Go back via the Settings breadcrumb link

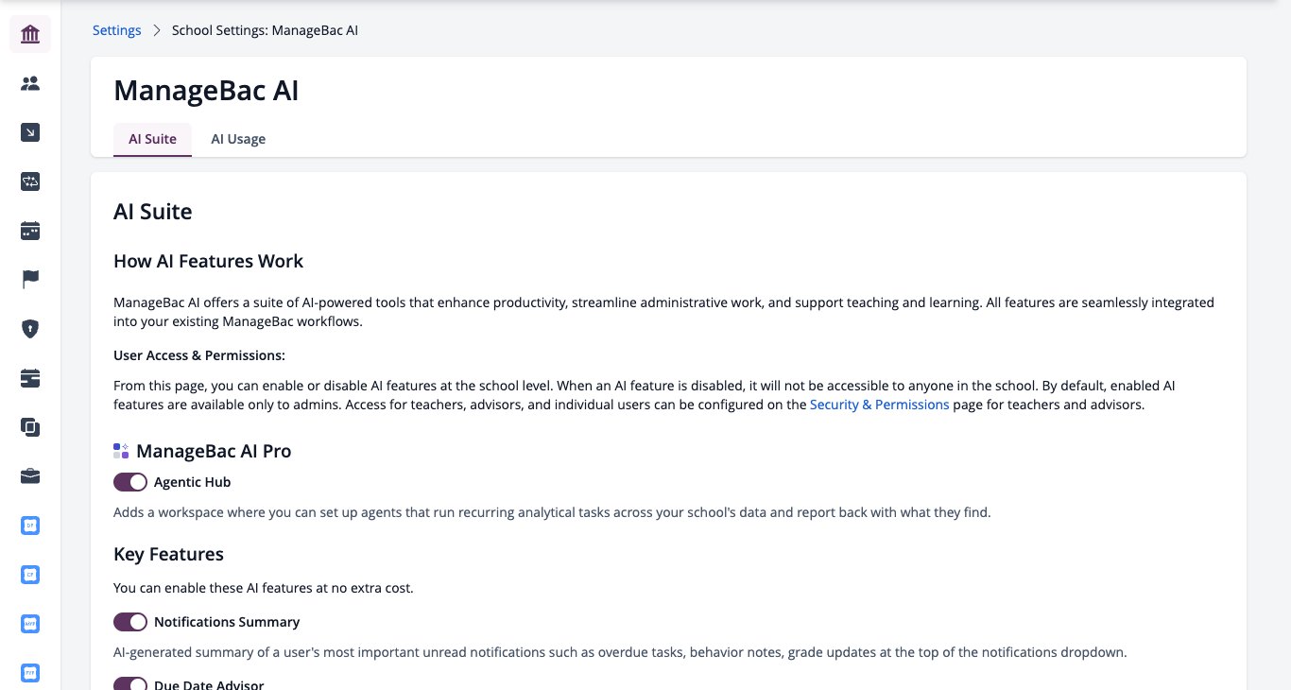pos(117,30)
